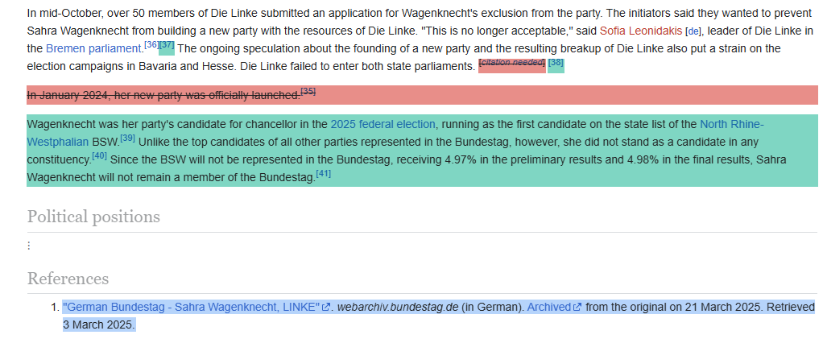The height and width of the screenshot is (339, 827).
Task: Open German Bundestag Sahra Wagenknecht reference link
Action: [x=192, y=307]
